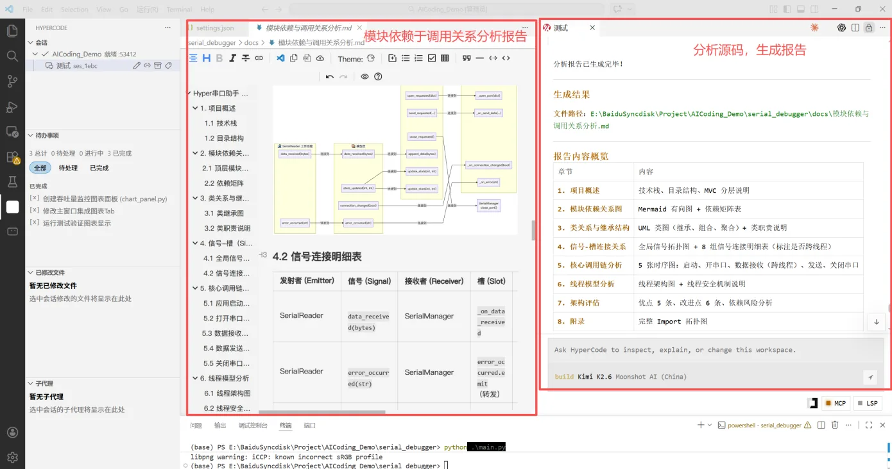Screen dimensions: 892x469
Task: Upload via cloud icon in markdown toolbar
Action: 320,58
